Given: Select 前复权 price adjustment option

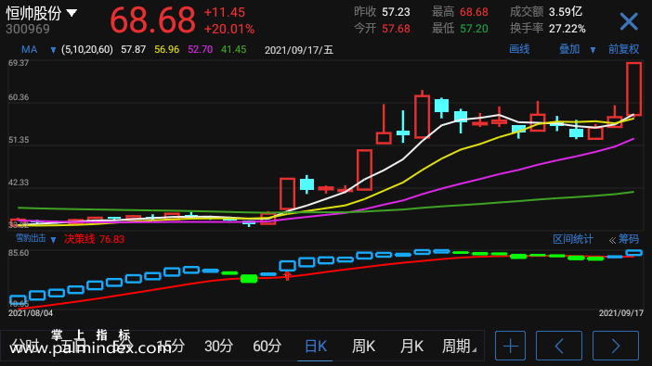Looking at the screenshot, I should [x=623, y=49].
